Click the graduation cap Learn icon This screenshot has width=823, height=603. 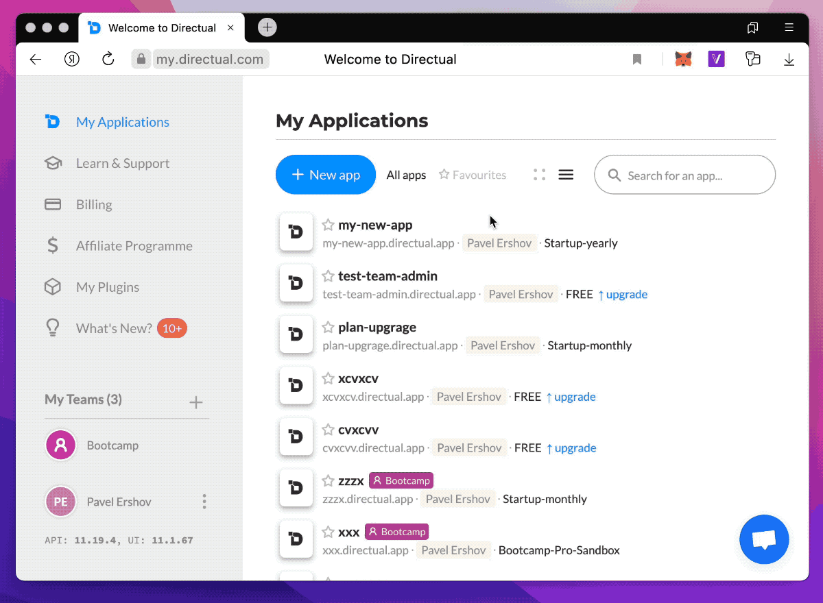click(53, 163)
